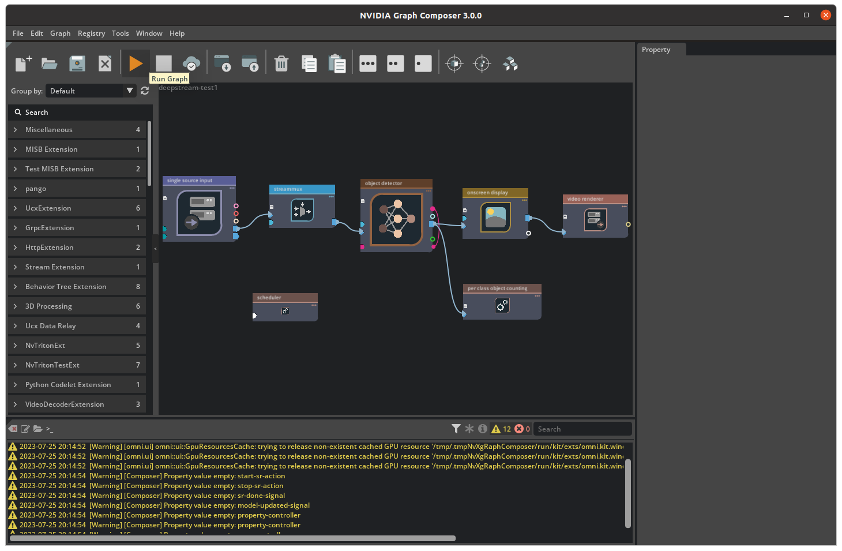The image size is (842, 551).
Task: Run the graph with the orange play button
Action: pyautogui.click(x=136, y=63)
